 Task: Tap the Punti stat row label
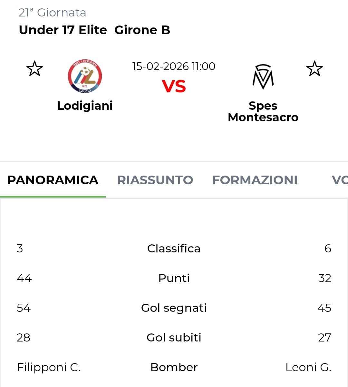pos(174,278)
